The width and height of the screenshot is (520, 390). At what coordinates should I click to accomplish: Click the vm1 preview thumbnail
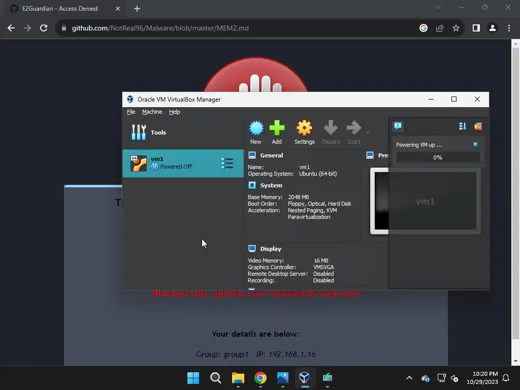click(x=425, y=201)
